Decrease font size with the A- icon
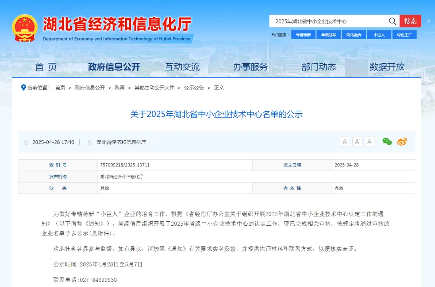 tap(357, 141)
